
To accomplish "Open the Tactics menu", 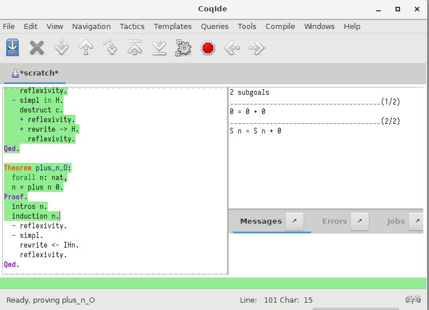I will [x=132, y=26].
